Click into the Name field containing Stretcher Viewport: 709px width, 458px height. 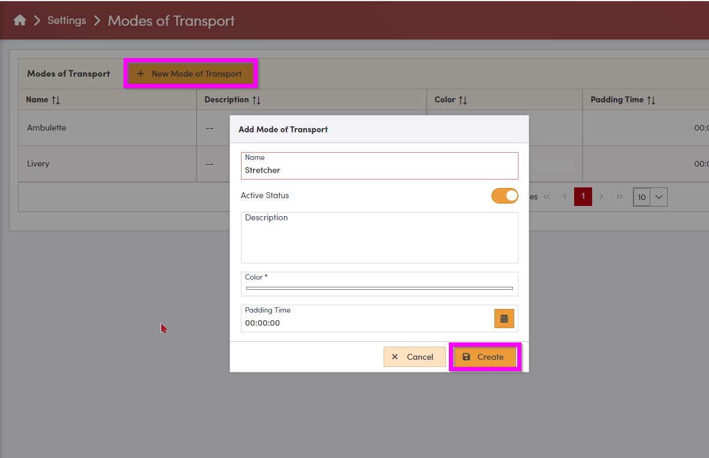[379, 170]
